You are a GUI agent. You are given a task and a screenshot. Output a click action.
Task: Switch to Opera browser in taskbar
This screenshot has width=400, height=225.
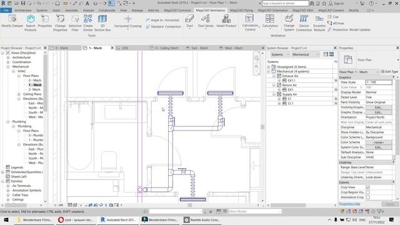(x=75, y=219)
